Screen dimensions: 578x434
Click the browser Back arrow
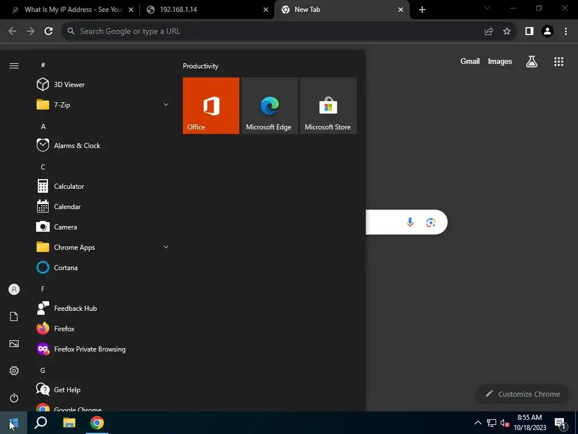click(x=12, y=31)
